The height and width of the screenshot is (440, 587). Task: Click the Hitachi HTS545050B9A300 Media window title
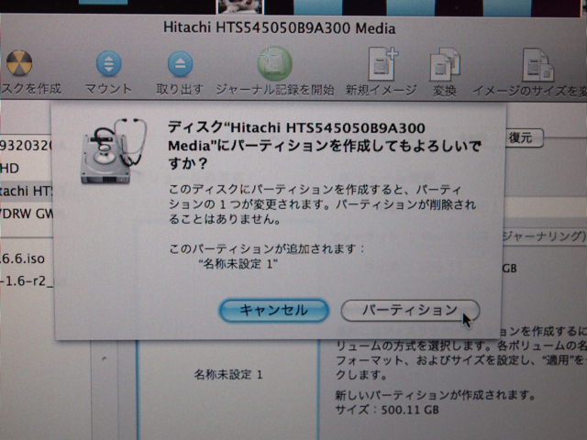[x=279, y=27]
